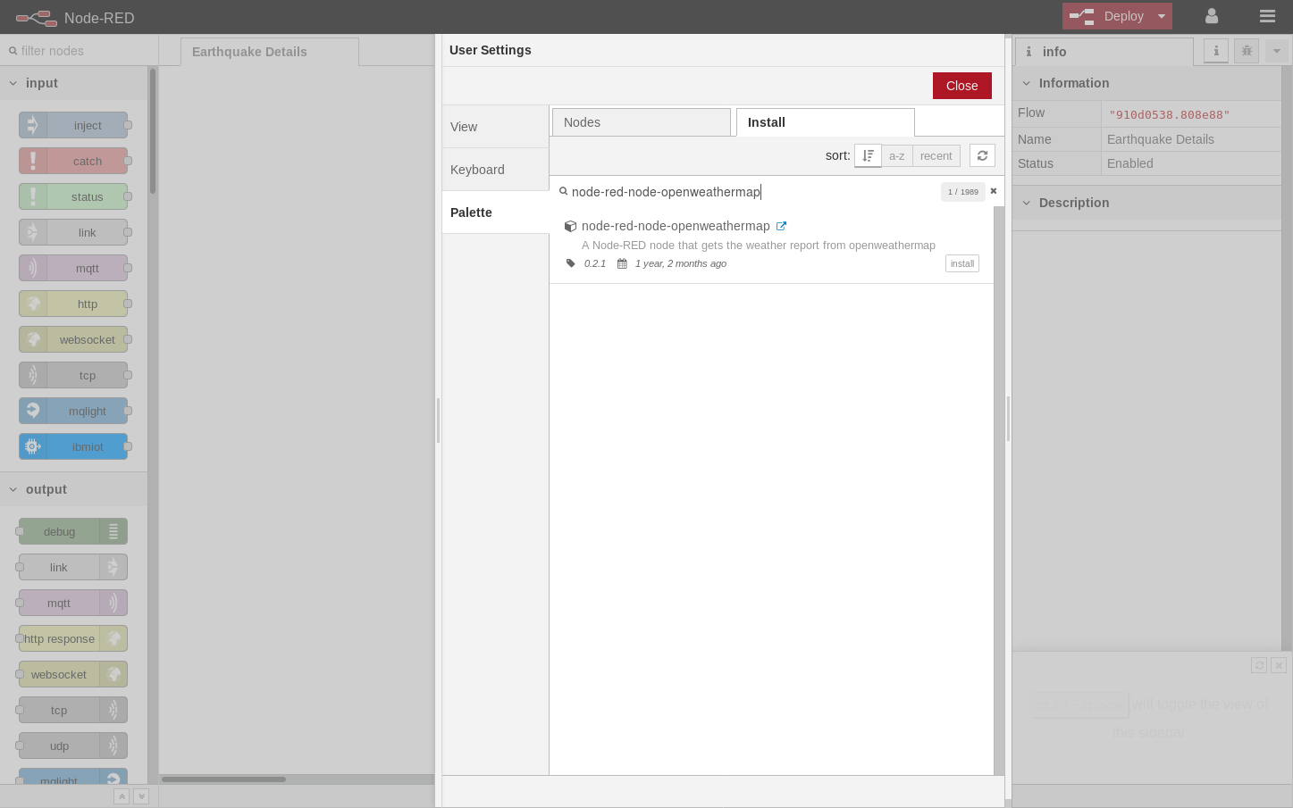
Task: Open node-red-node-openweathermap external link icon
Action: click(x=781, y=226)
